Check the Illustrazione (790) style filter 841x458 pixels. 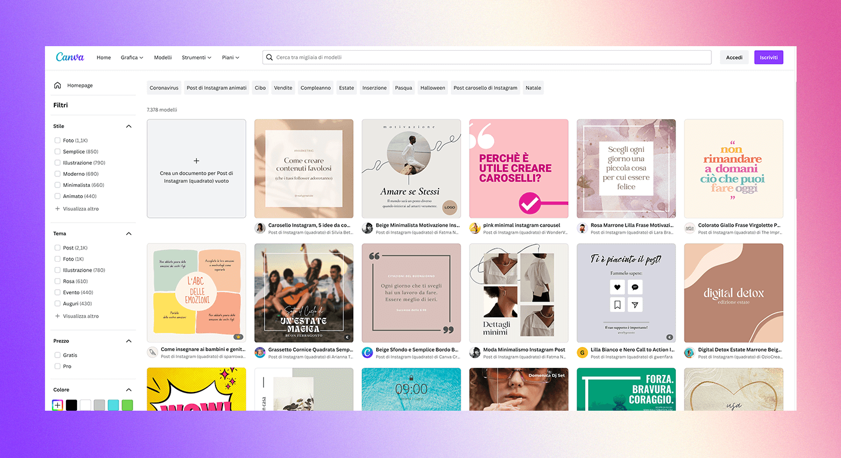(x=57, y=162)
